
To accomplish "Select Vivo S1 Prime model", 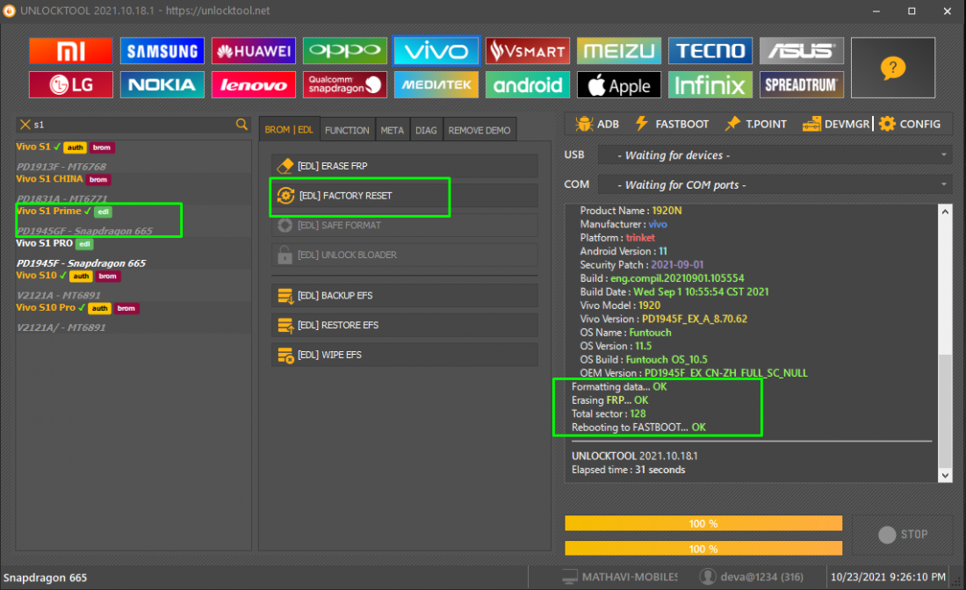I will [133, 220].
